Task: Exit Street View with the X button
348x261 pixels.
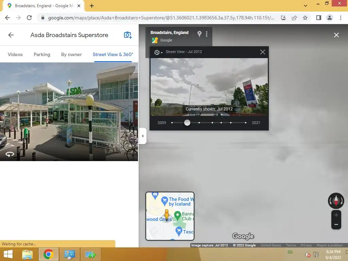Action: tap(336, 35)
